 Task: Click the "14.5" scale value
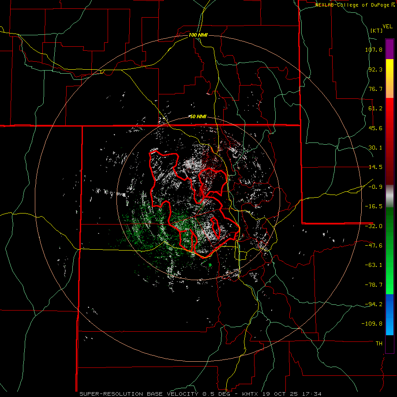click(x=375, y=167)
